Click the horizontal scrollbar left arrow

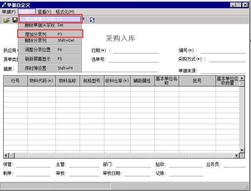click(x=6, y=156)
